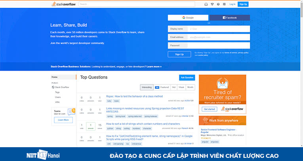Open the Rspec class method question
The width and height of the screenshot is (303, 161).
[135, 96]
